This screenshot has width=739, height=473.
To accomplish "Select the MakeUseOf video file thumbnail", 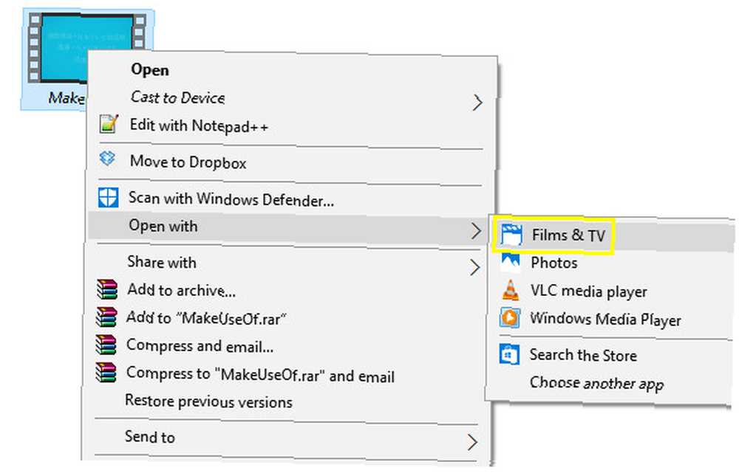I will [87, 48].
